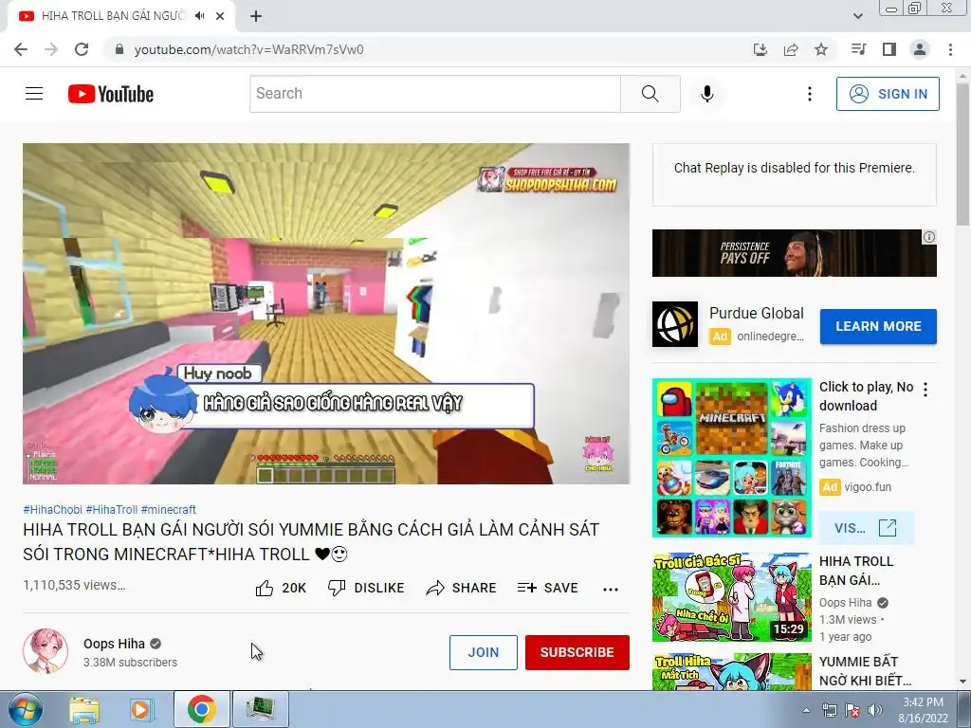The image size is (971, 728).
Task: Share the video
Action: 462,588
